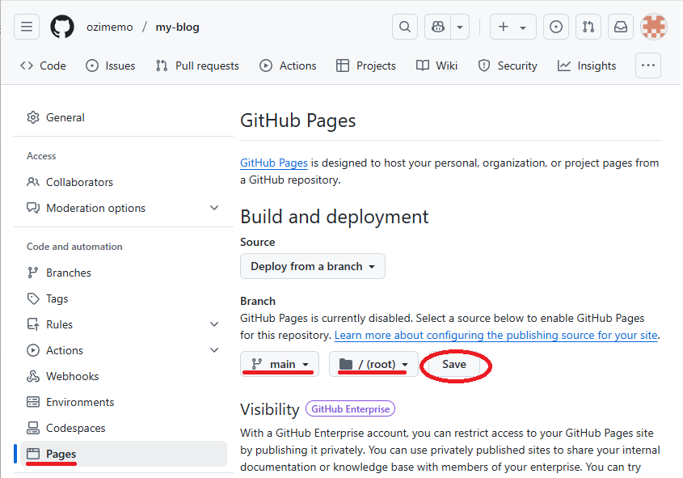Open the hamburger navigation menu
The image size is (683, 478).
point(27,27)
